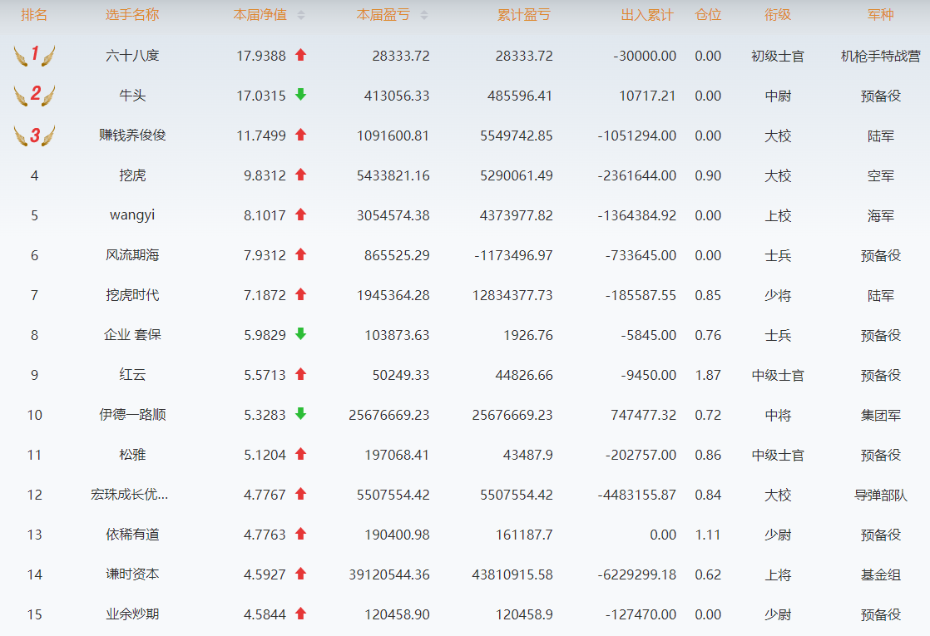930x636 pixels.
Task: Click the red up arrow beside 5.1204
Action: click(300, 453)
